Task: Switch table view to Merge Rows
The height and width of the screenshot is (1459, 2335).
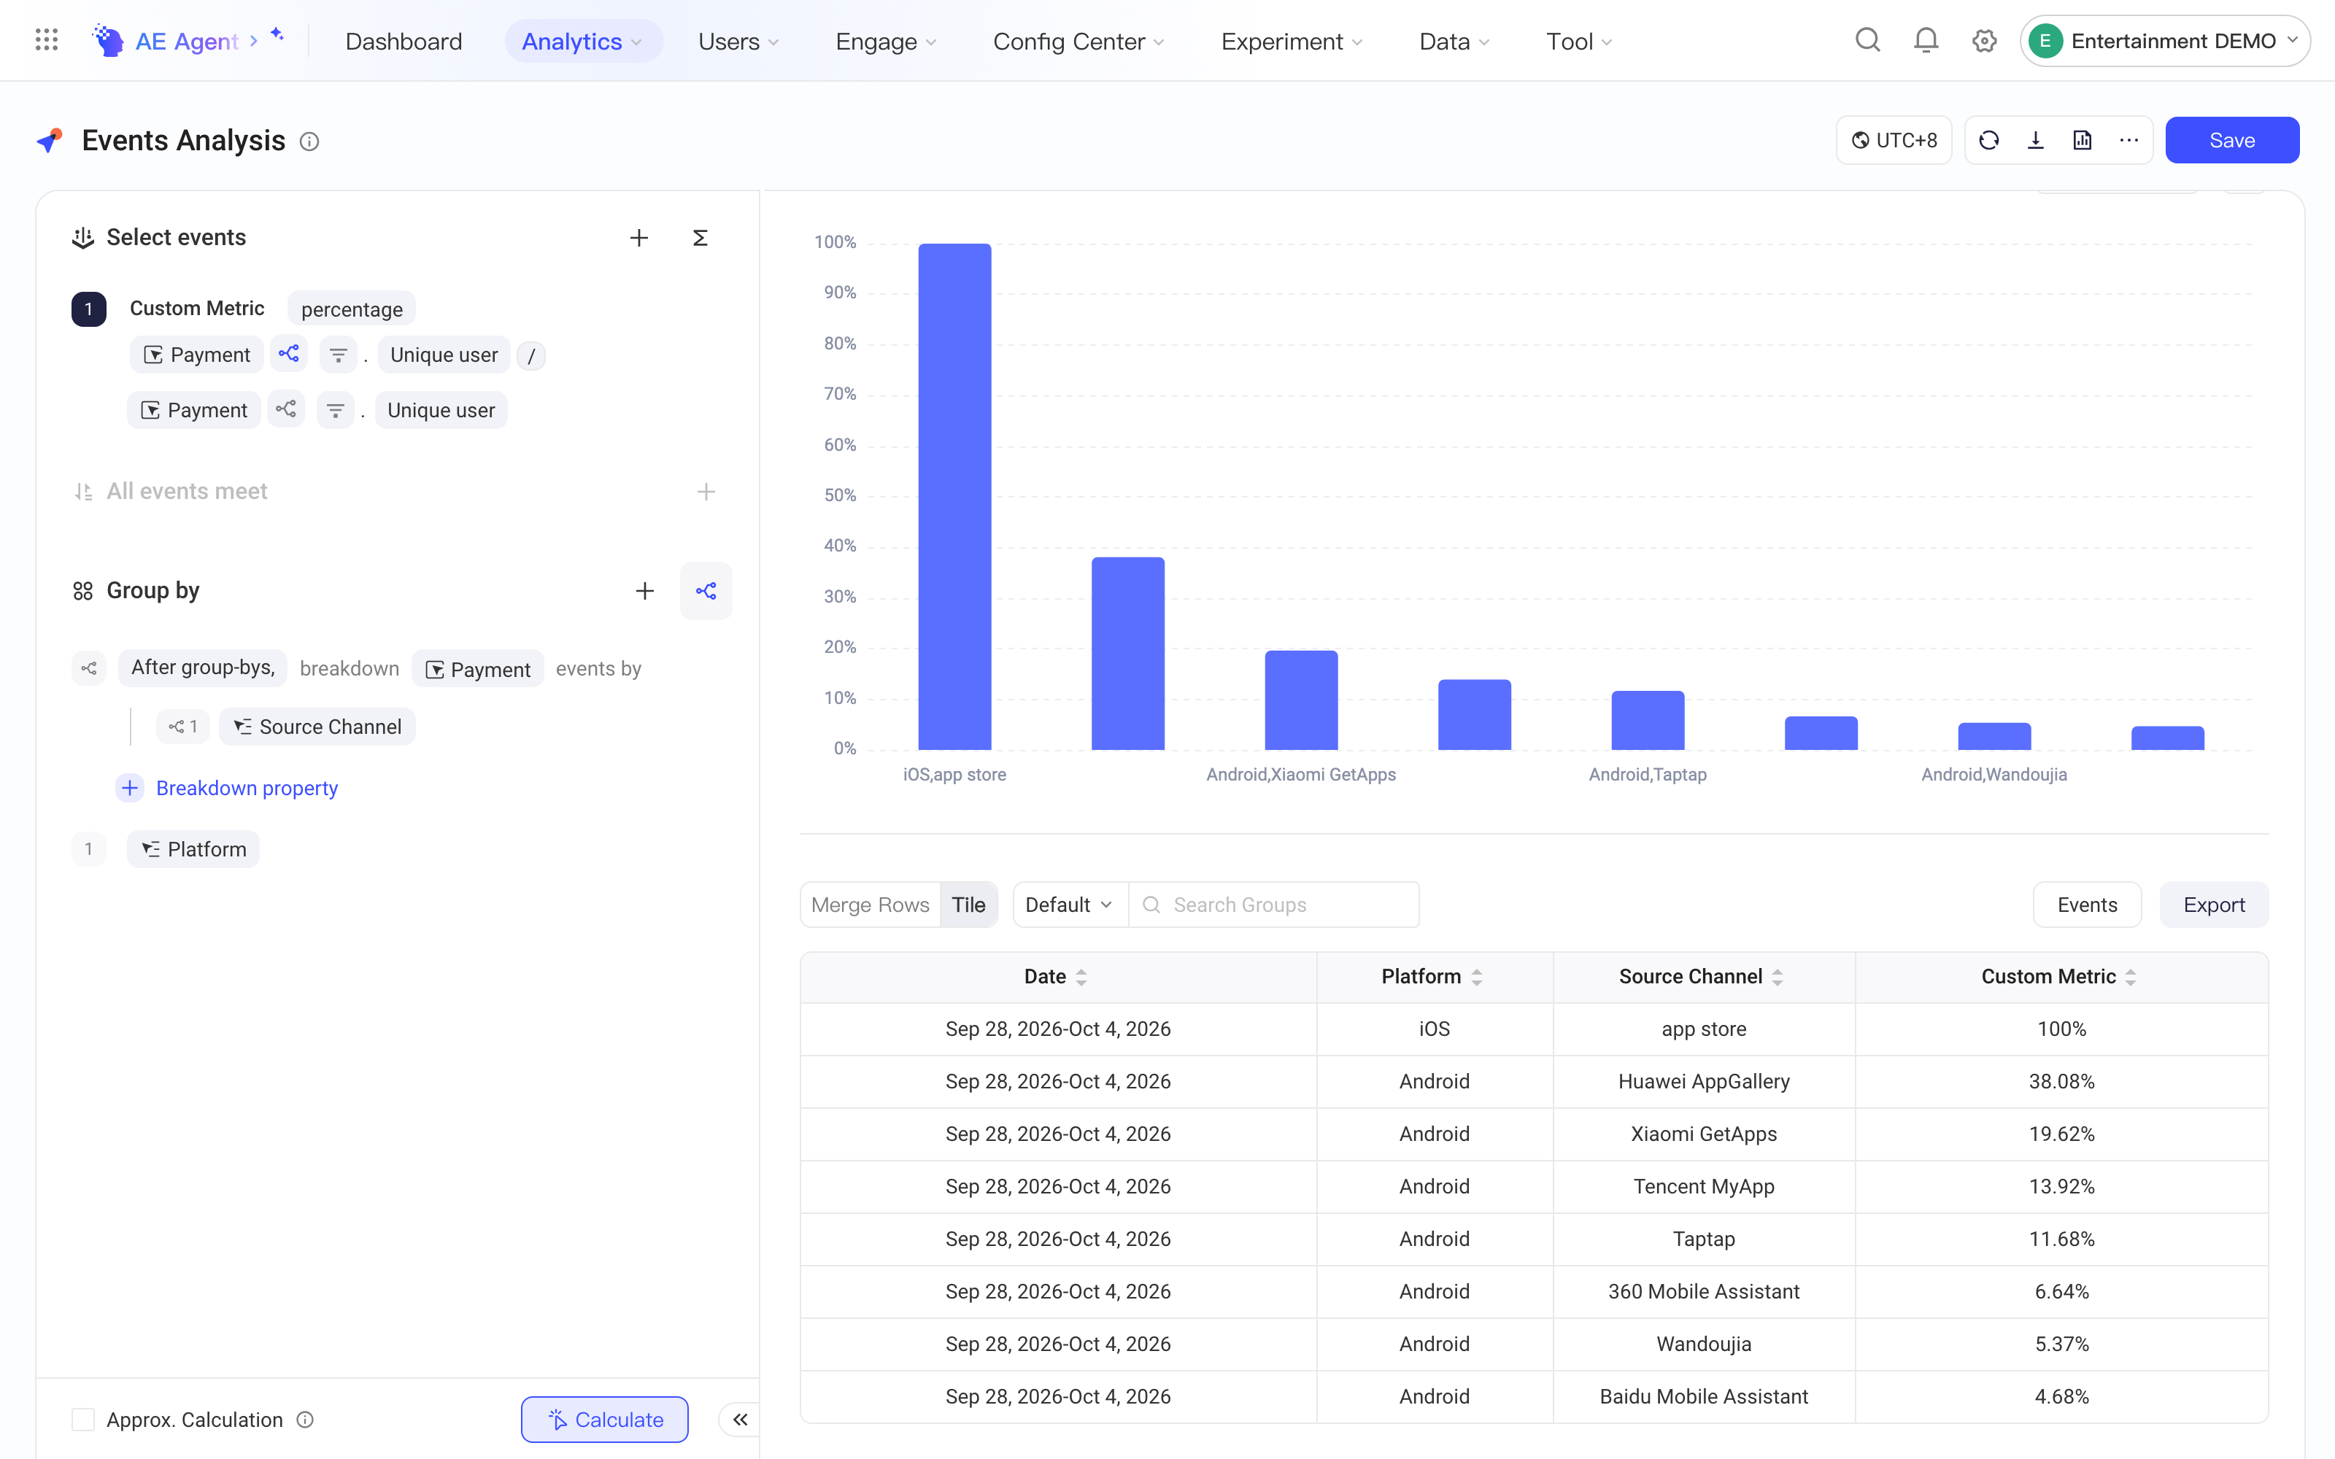Action: pyautogui.click(x=869, y=904)
